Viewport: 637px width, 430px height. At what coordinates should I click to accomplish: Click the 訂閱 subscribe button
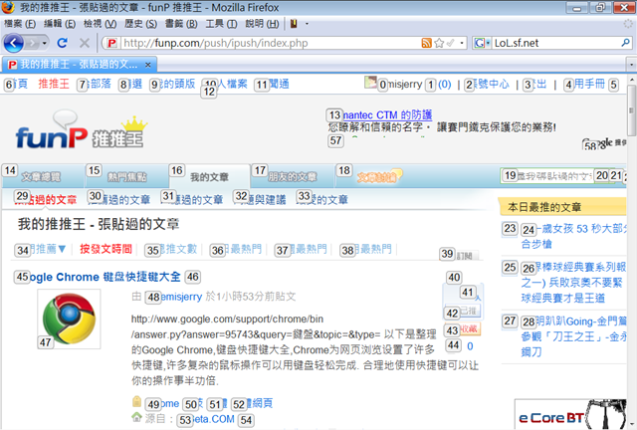coord(467,255)
